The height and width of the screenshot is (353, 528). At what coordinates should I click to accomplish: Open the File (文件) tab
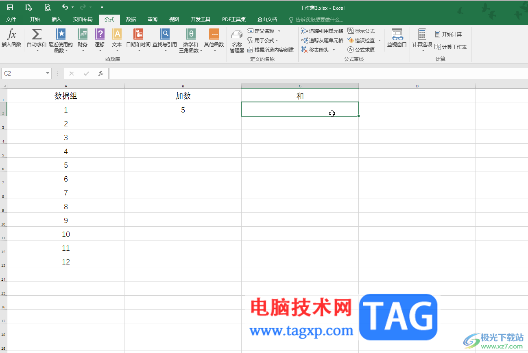point(11,19)
